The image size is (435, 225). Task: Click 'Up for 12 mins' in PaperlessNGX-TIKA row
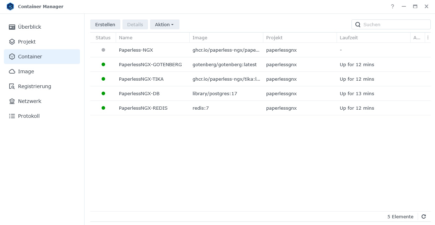click(357, 79)
